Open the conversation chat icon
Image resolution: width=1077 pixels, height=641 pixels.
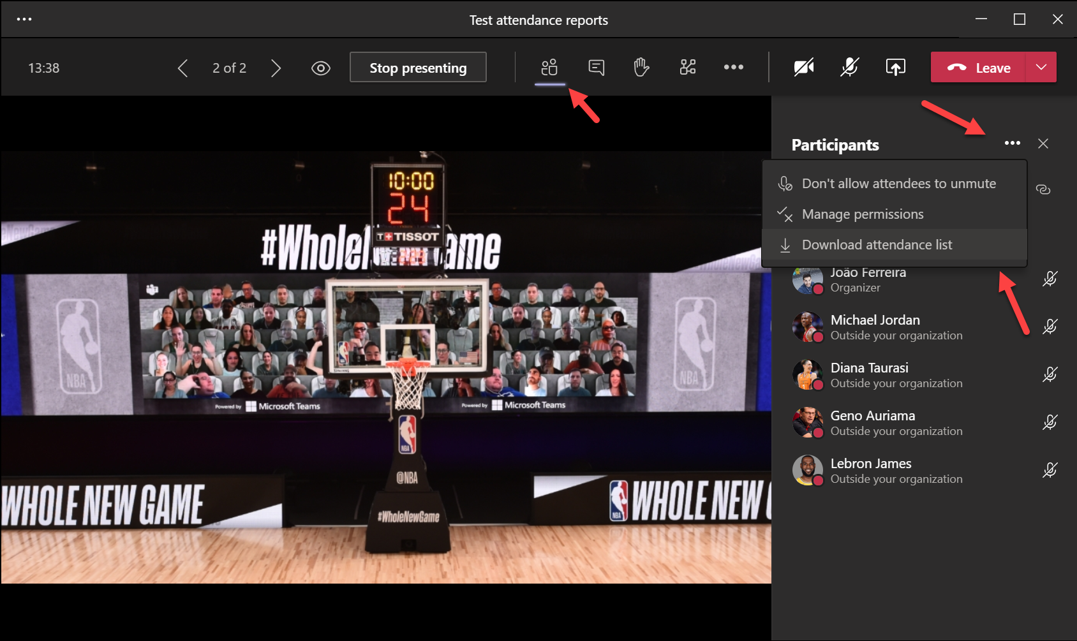(x=596, y=67)
